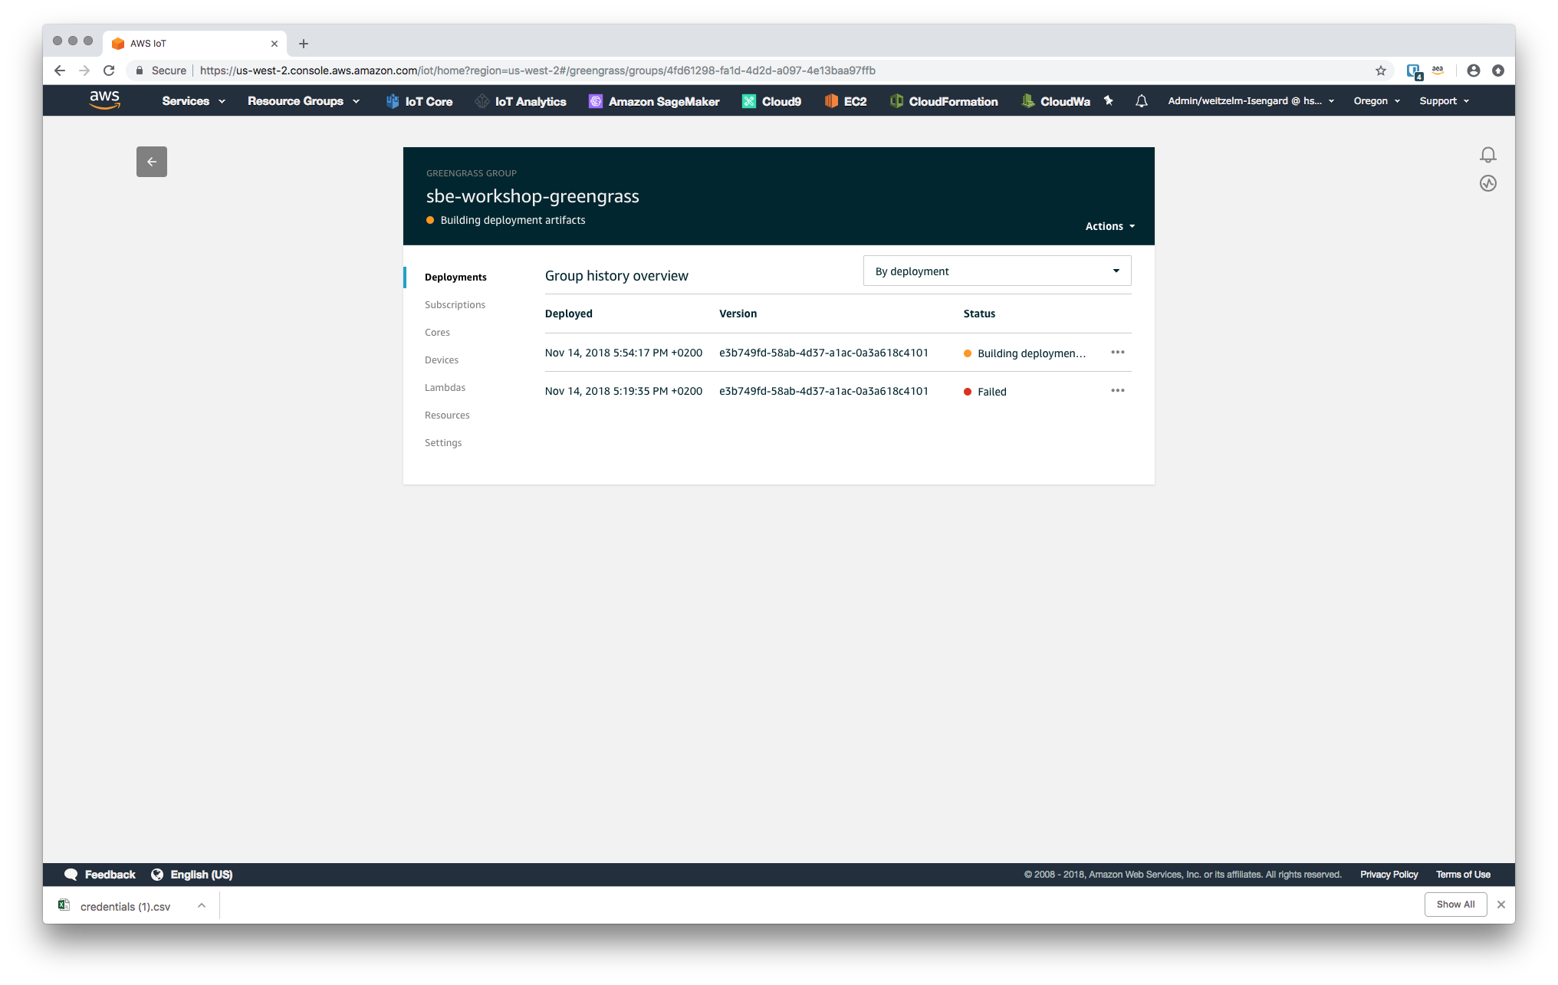The image size is (1558, 985).
Task: Click the 5:54:17 PM deployment date
Action: tap(623, 353)
